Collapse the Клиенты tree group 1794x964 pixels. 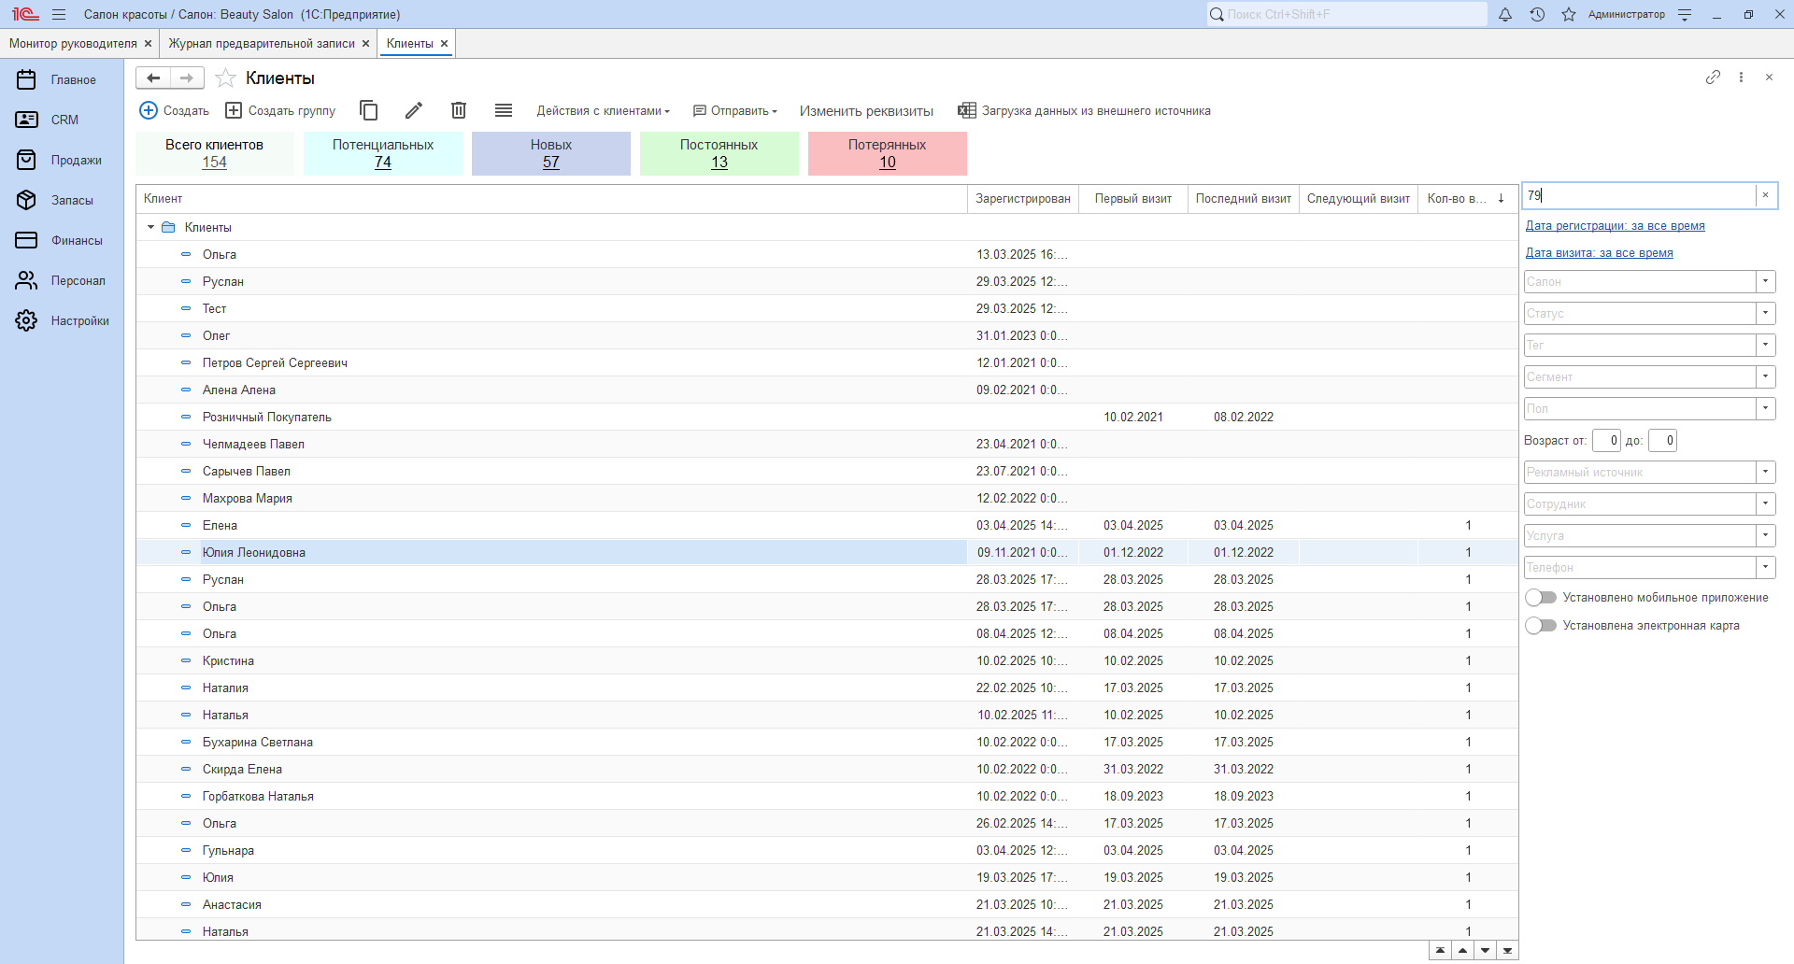tap(150, 227)
